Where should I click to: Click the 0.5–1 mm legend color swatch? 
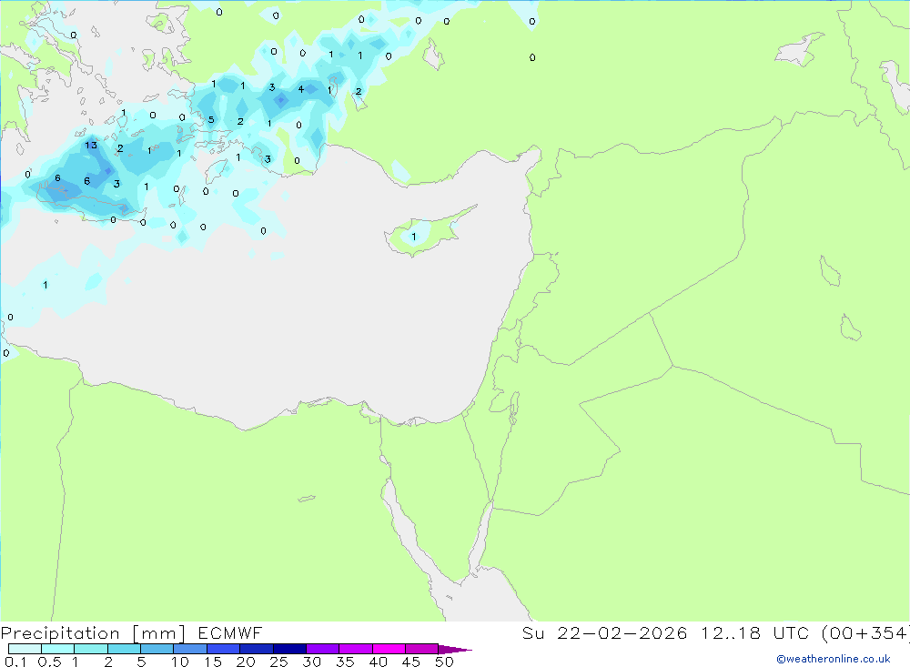[x=58, y=649]
